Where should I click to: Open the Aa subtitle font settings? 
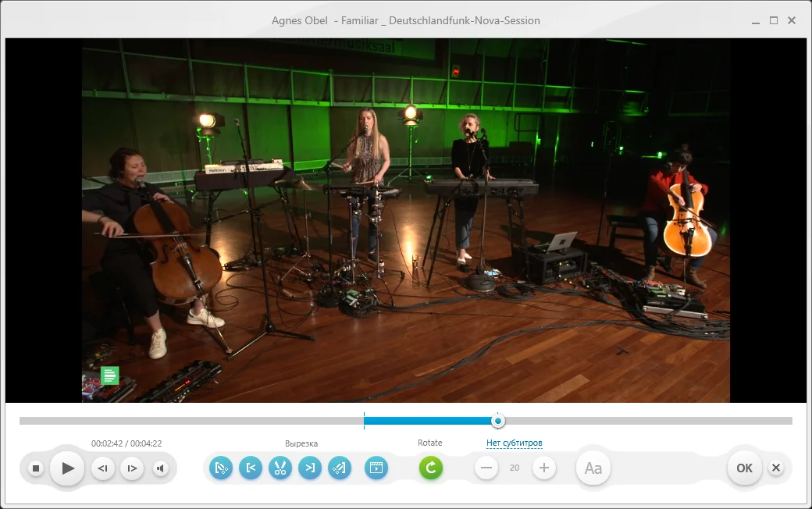[x=593, y=468]
